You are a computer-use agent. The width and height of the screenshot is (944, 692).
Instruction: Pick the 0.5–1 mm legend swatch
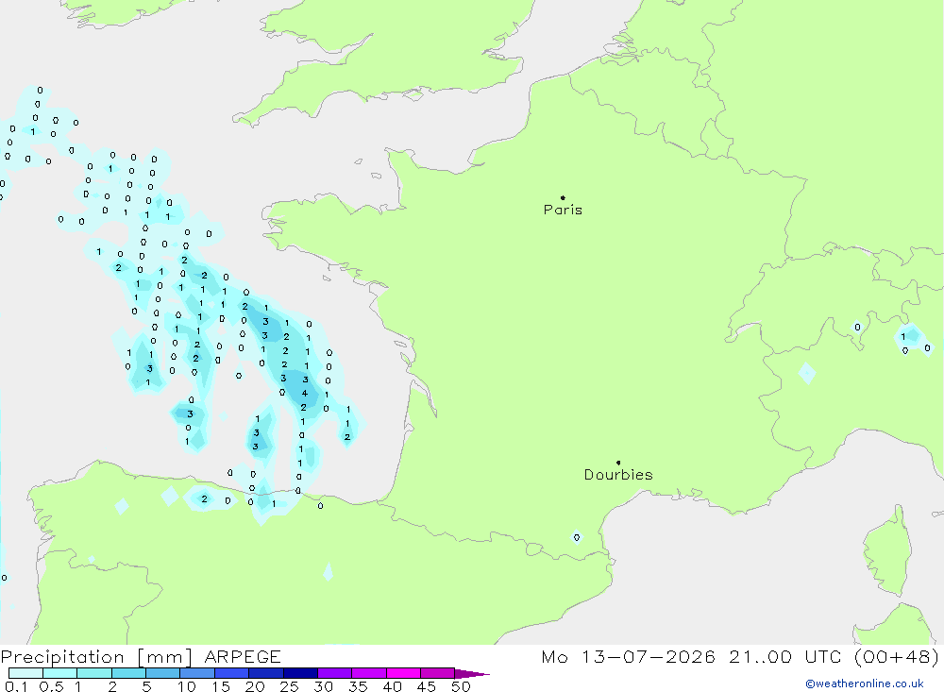60,673
